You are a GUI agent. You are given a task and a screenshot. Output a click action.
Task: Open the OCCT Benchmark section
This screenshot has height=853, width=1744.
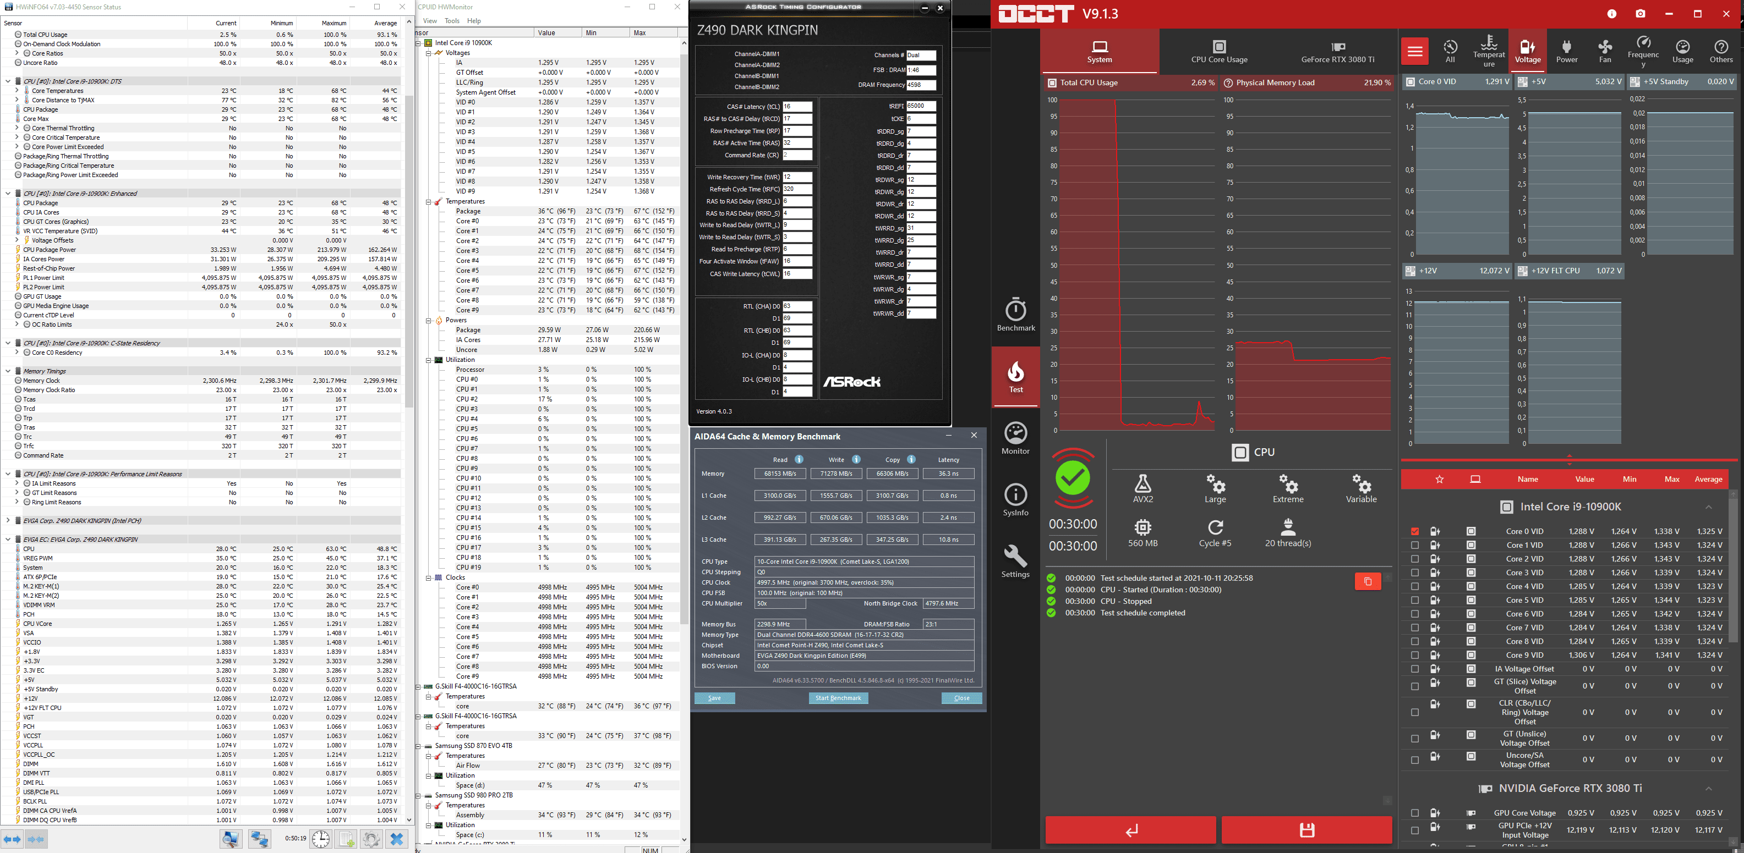click(1015, 314)
